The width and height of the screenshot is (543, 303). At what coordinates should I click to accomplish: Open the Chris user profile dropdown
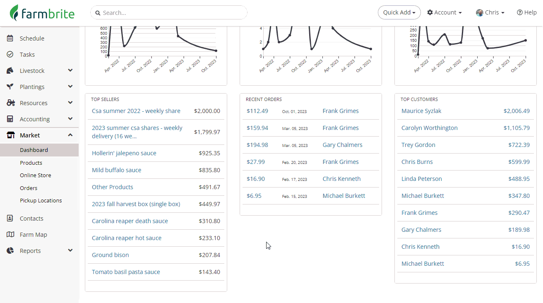click(490, 12)
